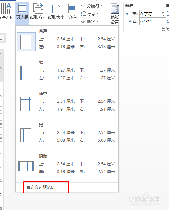Screen dimensions: 169x210
Task: Open the 纸张方向 orientation icon
Action: (38, 8)
